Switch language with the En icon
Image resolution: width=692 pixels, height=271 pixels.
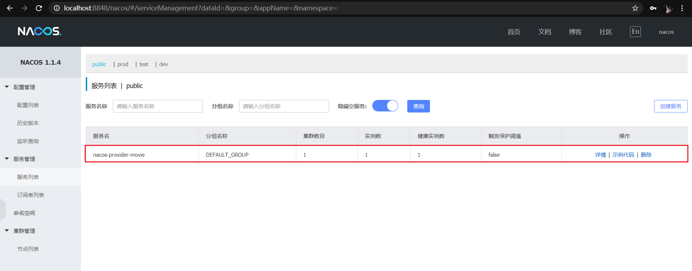635,32
